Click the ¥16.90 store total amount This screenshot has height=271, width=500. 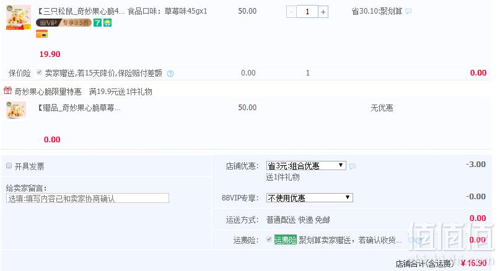[474, 263]
